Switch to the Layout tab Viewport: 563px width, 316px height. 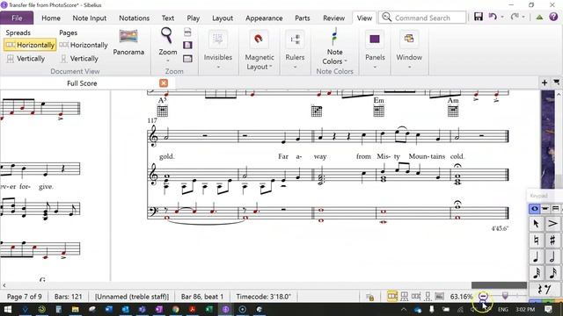223,18
